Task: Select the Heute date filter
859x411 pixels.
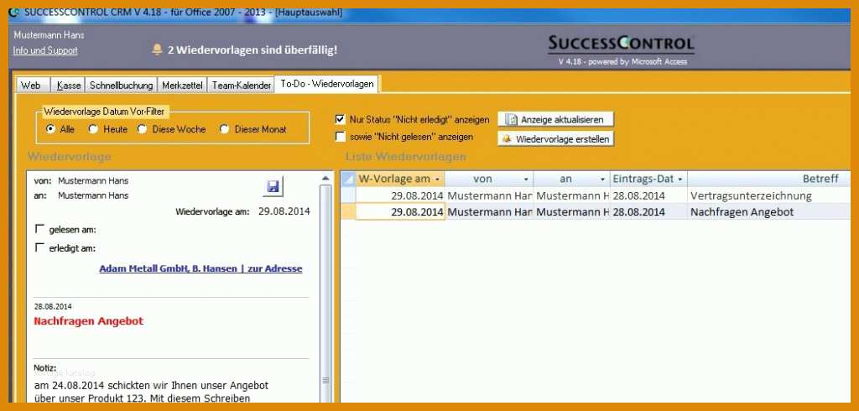Action: [x=94, y=129]
